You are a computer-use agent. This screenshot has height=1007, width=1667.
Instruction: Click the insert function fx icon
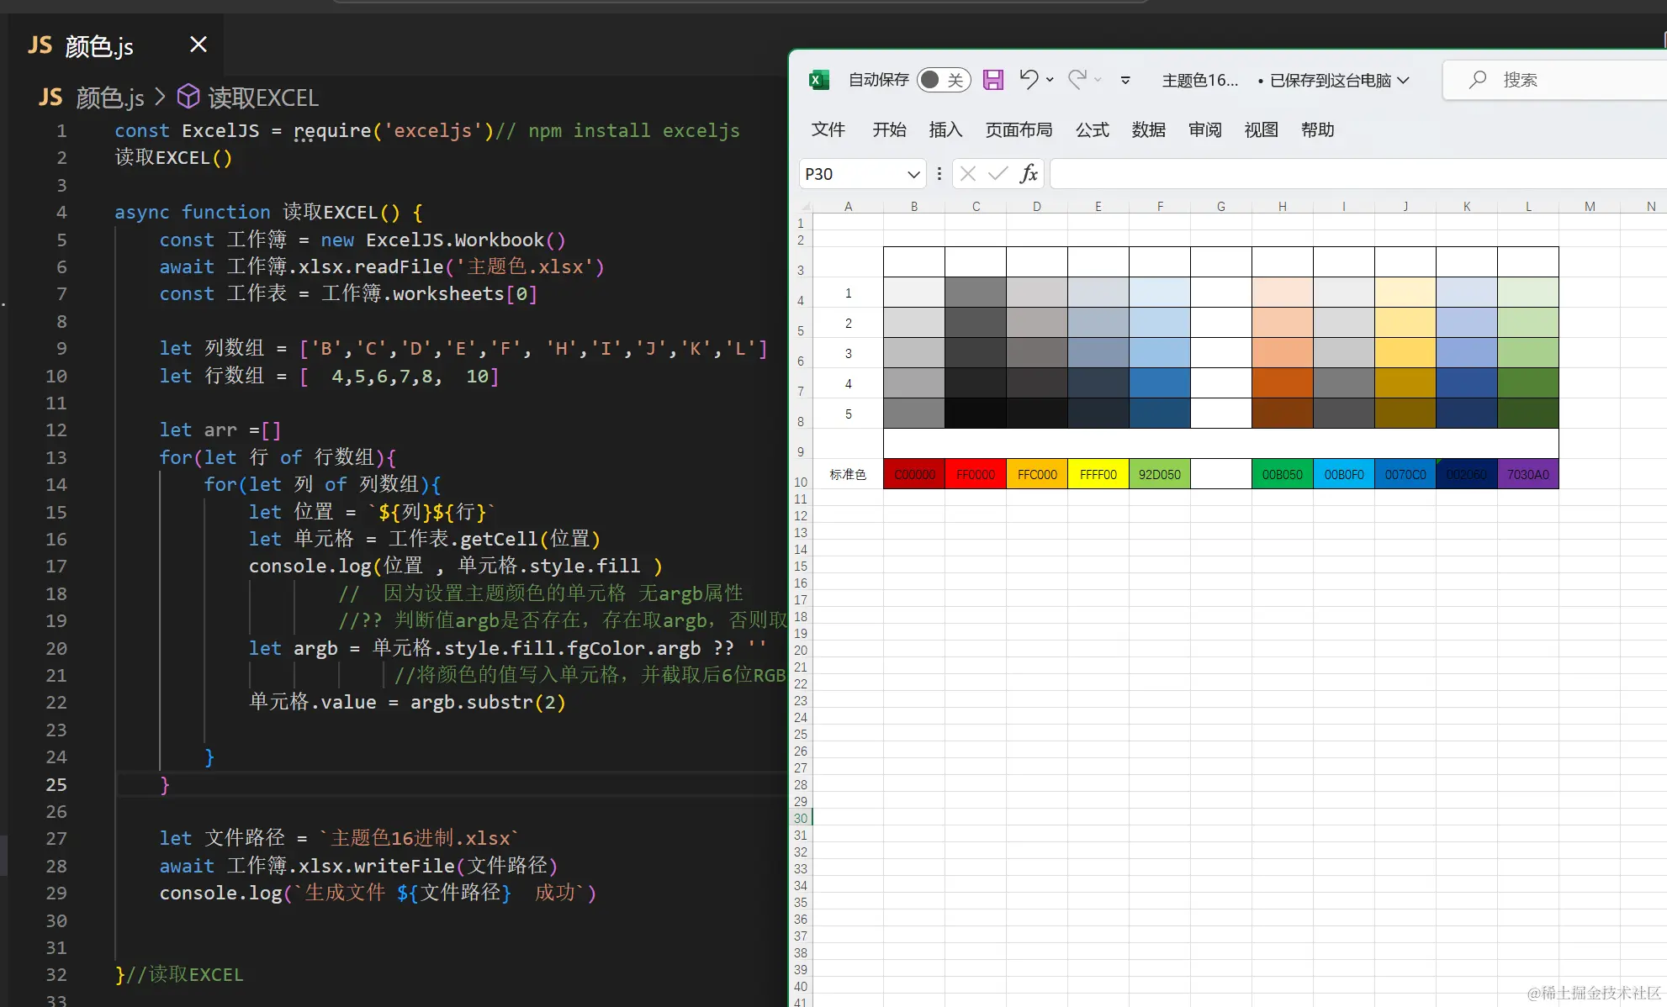pos(1029,174)
